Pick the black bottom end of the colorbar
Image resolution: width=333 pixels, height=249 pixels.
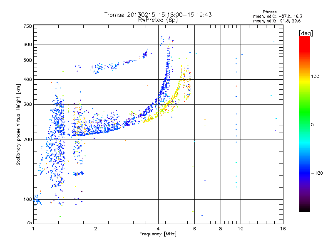tap(305, 210)
